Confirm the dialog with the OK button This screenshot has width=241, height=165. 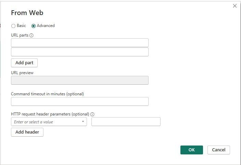(x=192, y=150)
